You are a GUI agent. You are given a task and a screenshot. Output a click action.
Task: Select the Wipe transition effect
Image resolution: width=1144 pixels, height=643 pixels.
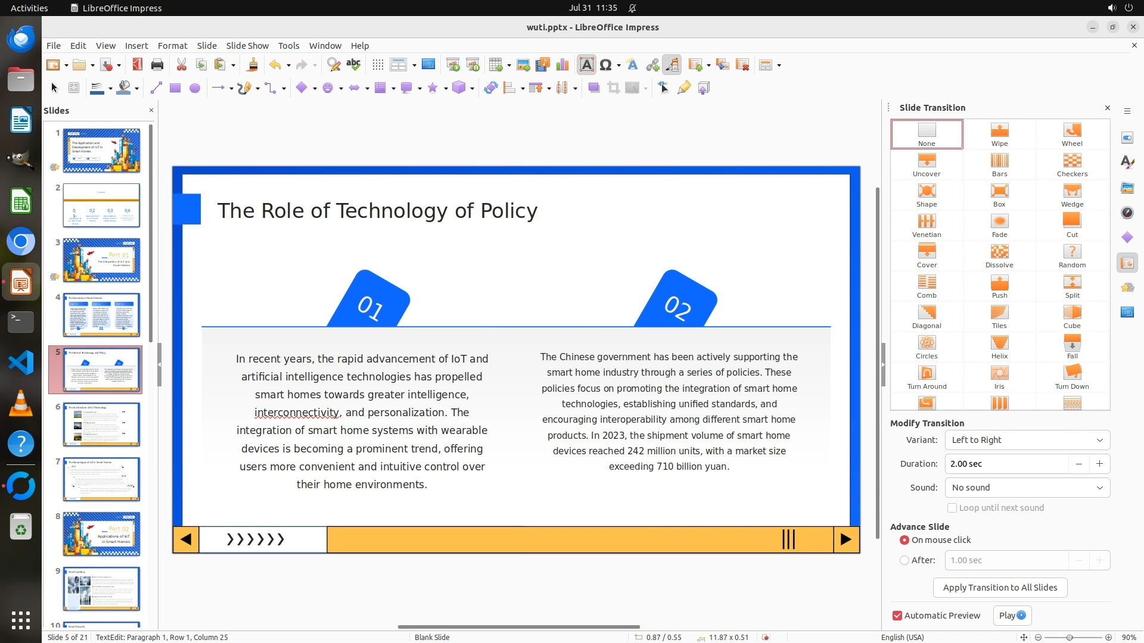[999, 135]
